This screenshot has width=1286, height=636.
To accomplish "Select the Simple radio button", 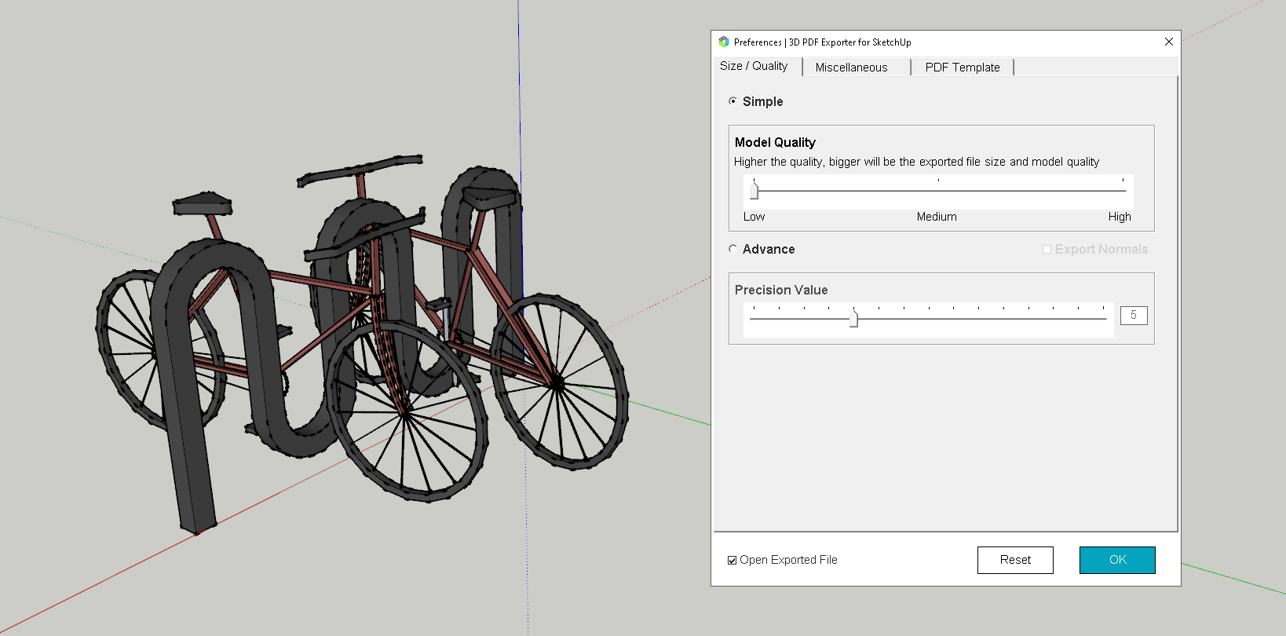I will tap(733, 101).
